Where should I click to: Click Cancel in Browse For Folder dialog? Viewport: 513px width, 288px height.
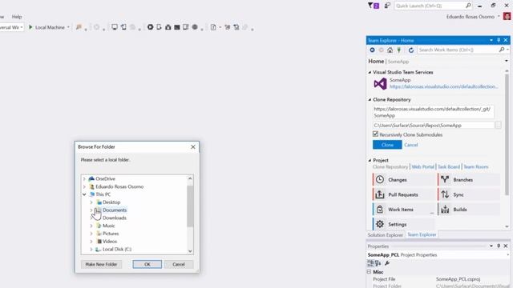click(x=179, y=264)
